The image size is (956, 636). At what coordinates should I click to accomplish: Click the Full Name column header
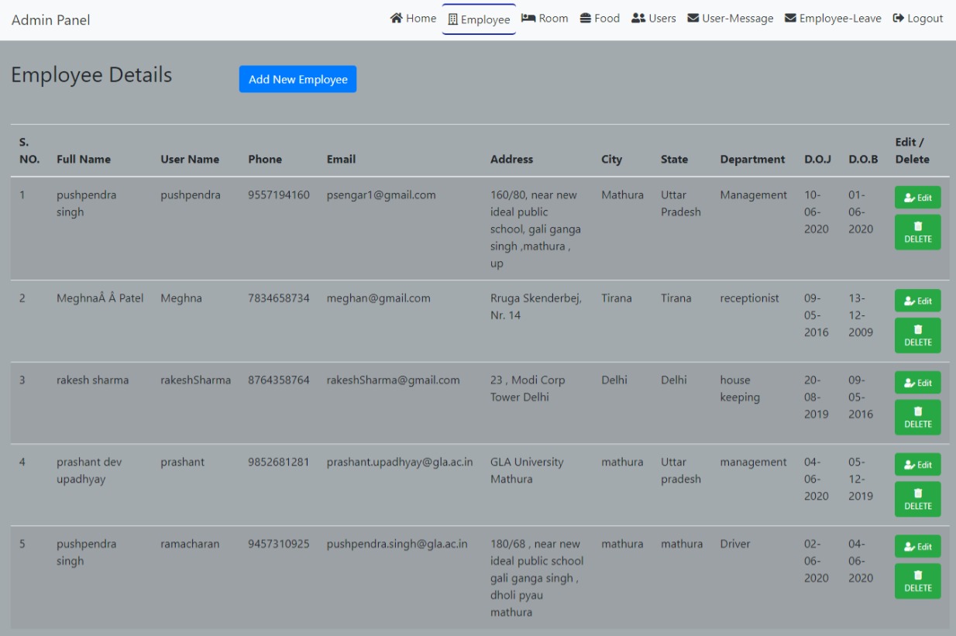click(84, 159)
